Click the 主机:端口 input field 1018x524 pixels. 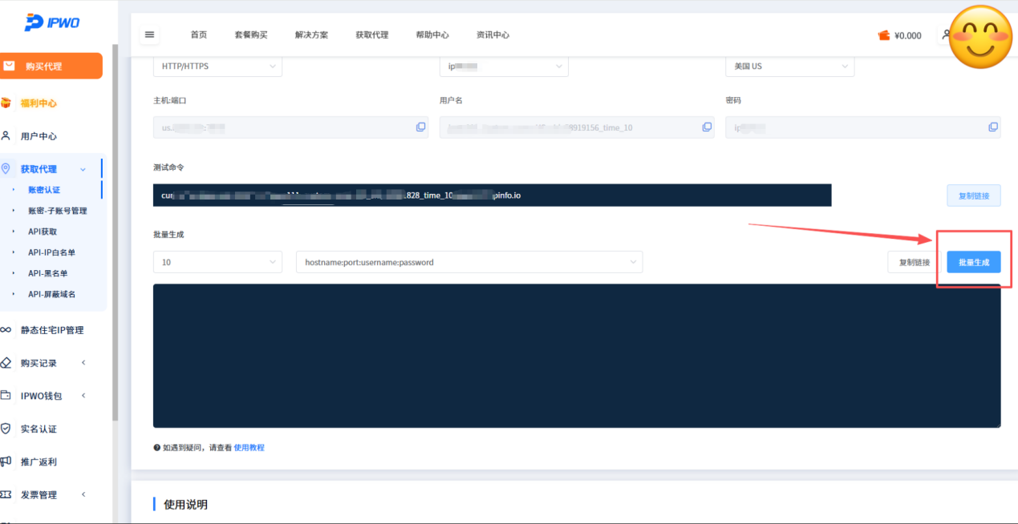(290, 127)
